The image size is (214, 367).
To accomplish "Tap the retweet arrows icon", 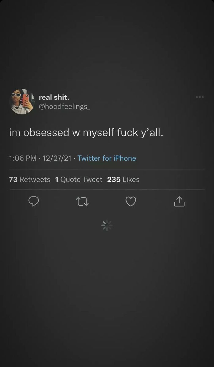I will click(x=82, y=201).
